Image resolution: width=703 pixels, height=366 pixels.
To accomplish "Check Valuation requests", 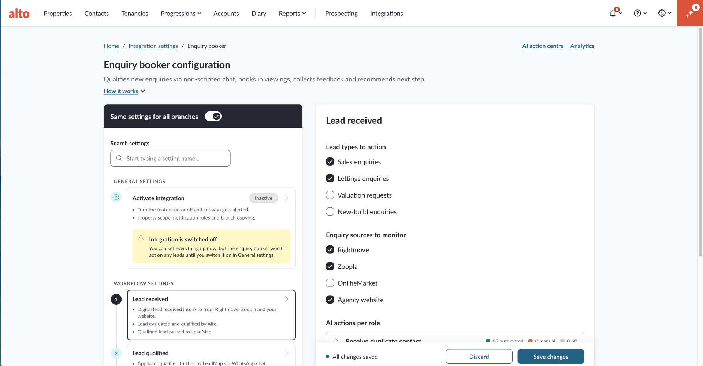I will click(x=330, y=195).
